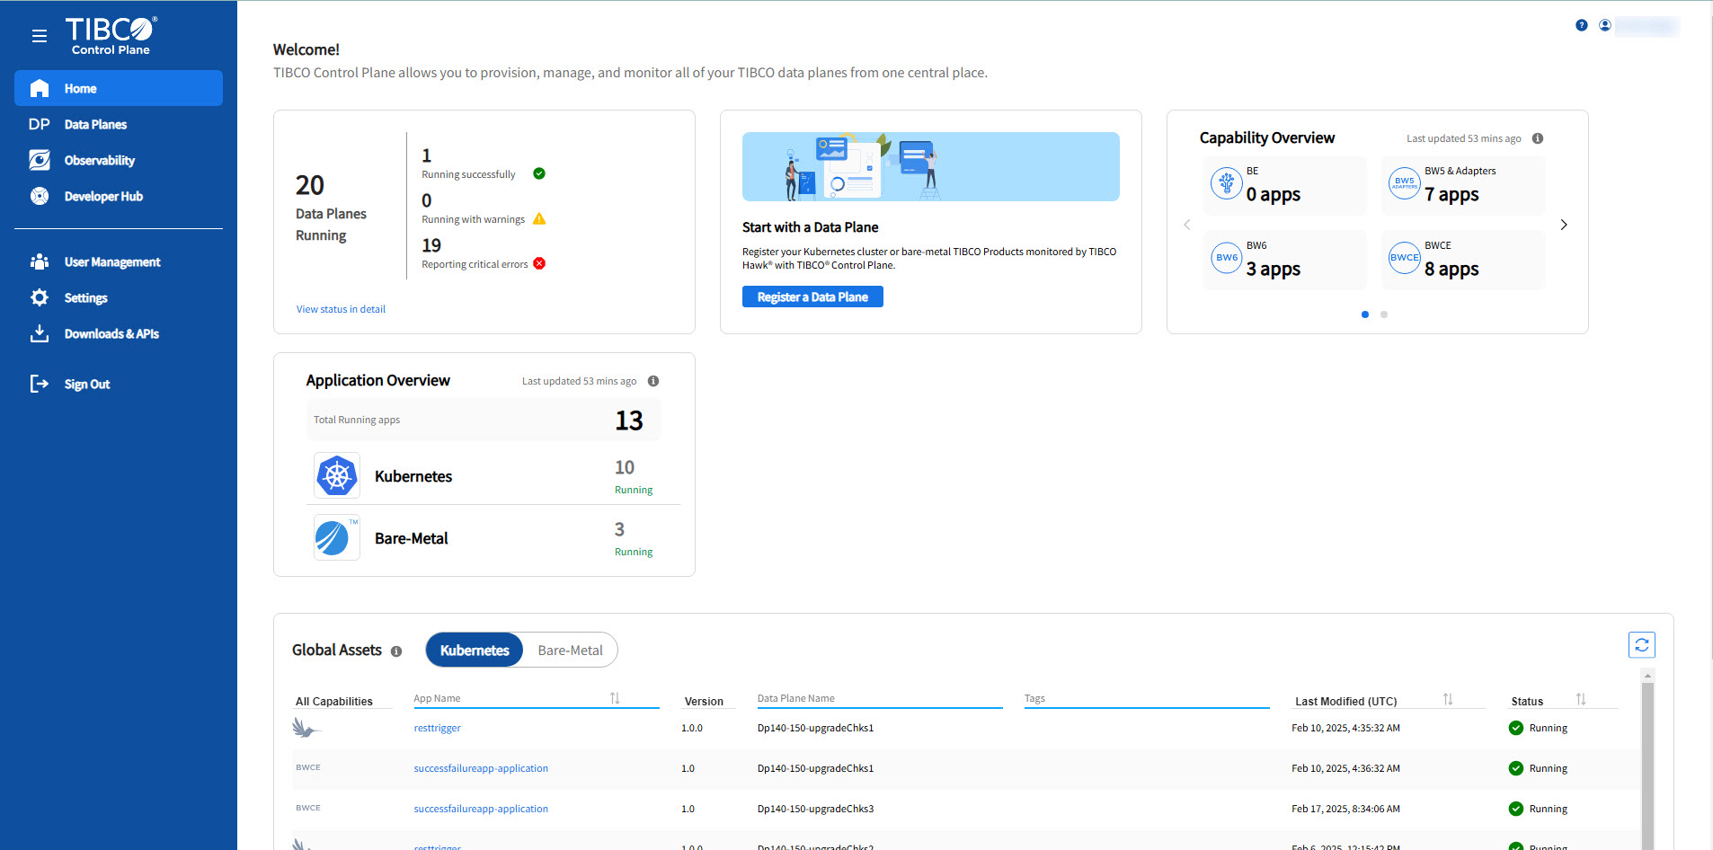Screen dimensions: 1713x850
Task: Click the hamburger menu icon
Action: [x=40, y=36]
